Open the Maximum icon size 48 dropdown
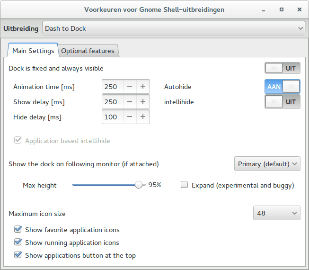 click(277, 213)
